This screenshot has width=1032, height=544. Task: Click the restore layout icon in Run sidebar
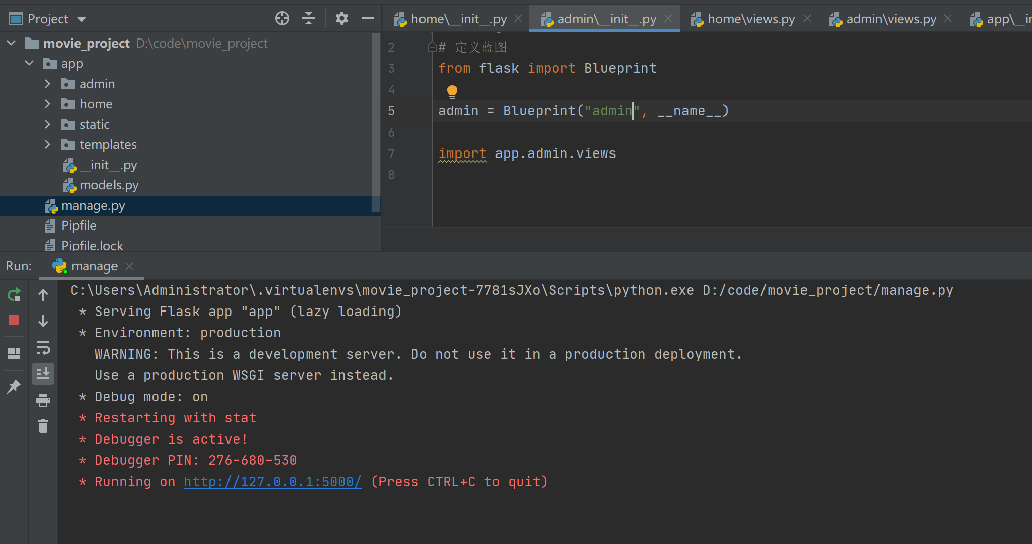pos(14,353)
